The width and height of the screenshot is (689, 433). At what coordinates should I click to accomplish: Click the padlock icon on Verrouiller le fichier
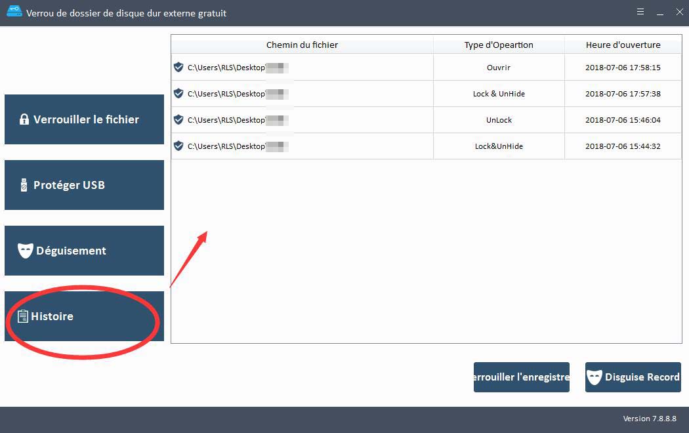(24, 119)
